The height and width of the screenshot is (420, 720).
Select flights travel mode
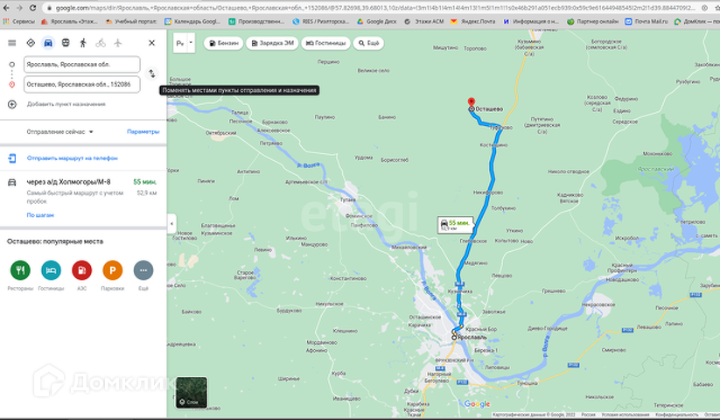point(118,43)
